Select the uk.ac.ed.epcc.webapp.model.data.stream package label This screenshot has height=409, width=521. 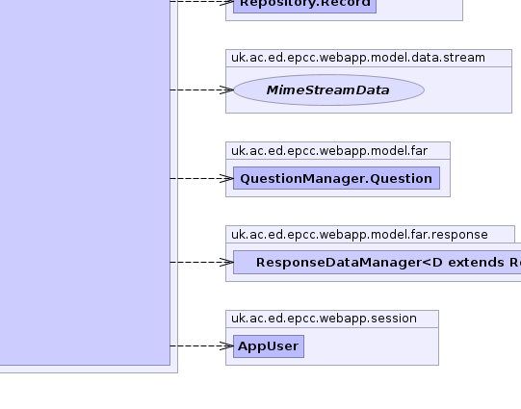click(358, 58)
